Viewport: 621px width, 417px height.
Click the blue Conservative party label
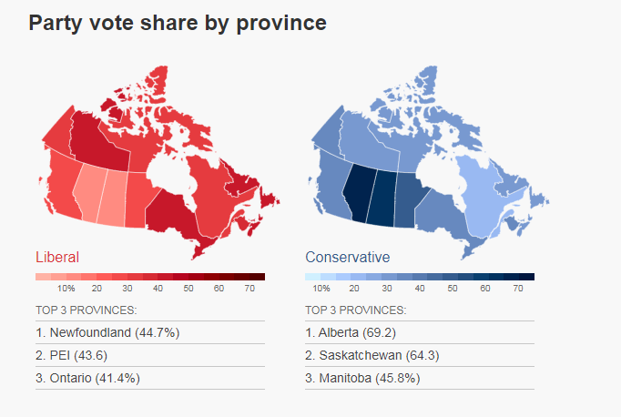point(348,258)
